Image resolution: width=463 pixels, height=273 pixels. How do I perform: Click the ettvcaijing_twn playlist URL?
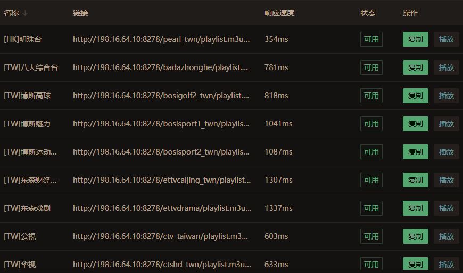[x=162, y=180]
